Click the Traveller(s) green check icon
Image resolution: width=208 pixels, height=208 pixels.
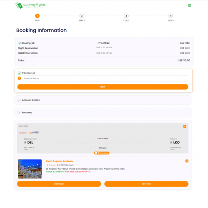coord(20,73)
